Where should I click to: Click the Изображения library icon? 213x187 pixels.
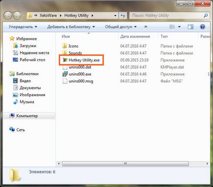[15, 95]
